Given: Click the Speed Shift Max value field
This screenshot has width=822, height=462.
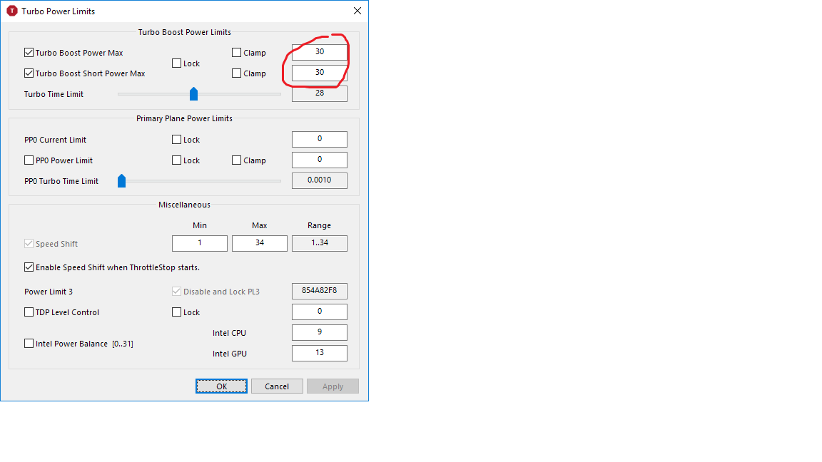Looking at the screenshot, I should tap(260, 243).
